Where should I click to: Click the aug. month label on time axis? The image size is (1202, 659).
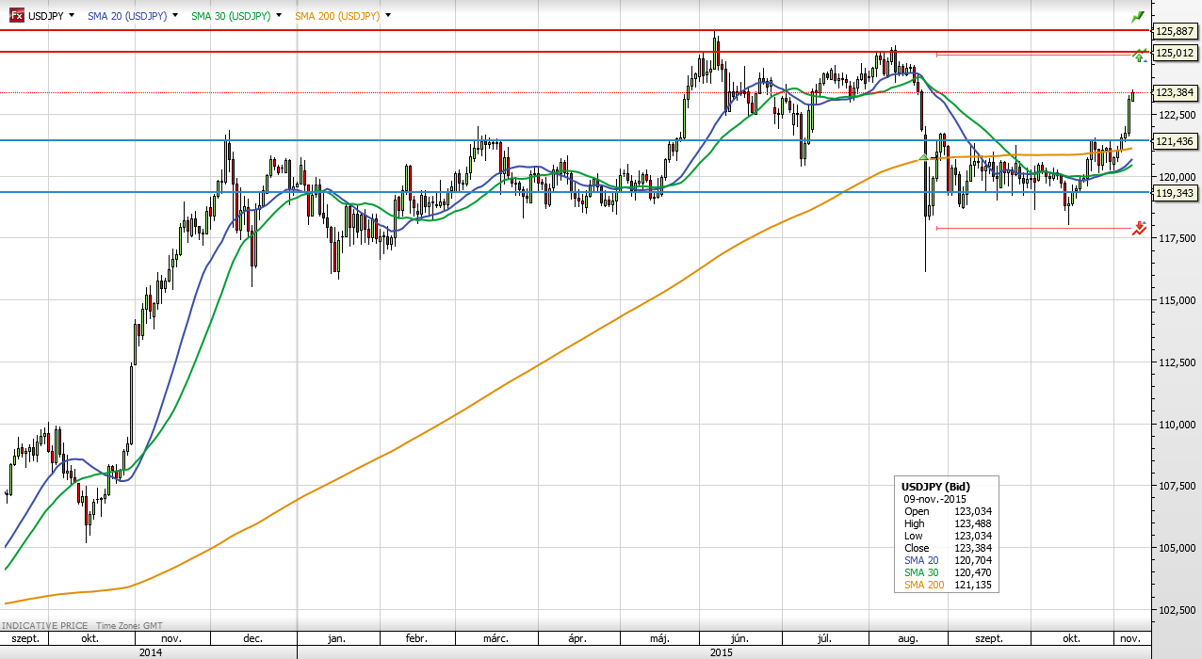(x=907, y=638)
